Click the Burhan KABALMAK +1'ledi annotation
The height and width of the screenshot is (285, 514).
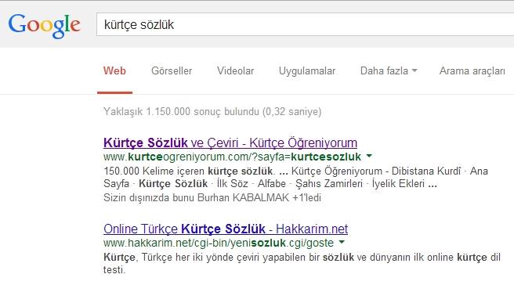[x=212, y=198]
